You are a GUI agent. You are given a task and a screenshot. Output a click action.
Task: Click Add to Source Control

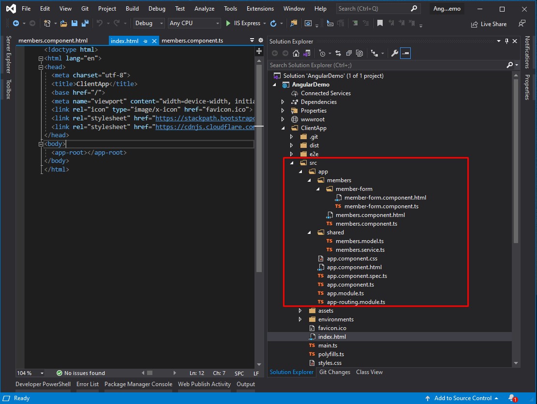462,398
